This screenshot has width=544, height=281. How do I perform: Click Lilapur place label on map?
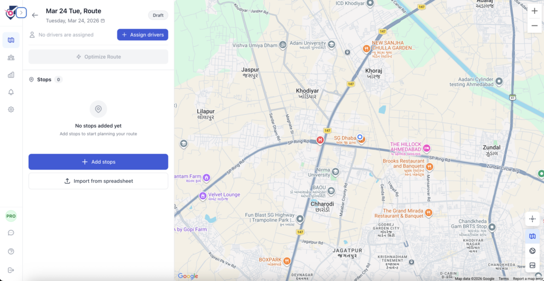click(206, 114)
